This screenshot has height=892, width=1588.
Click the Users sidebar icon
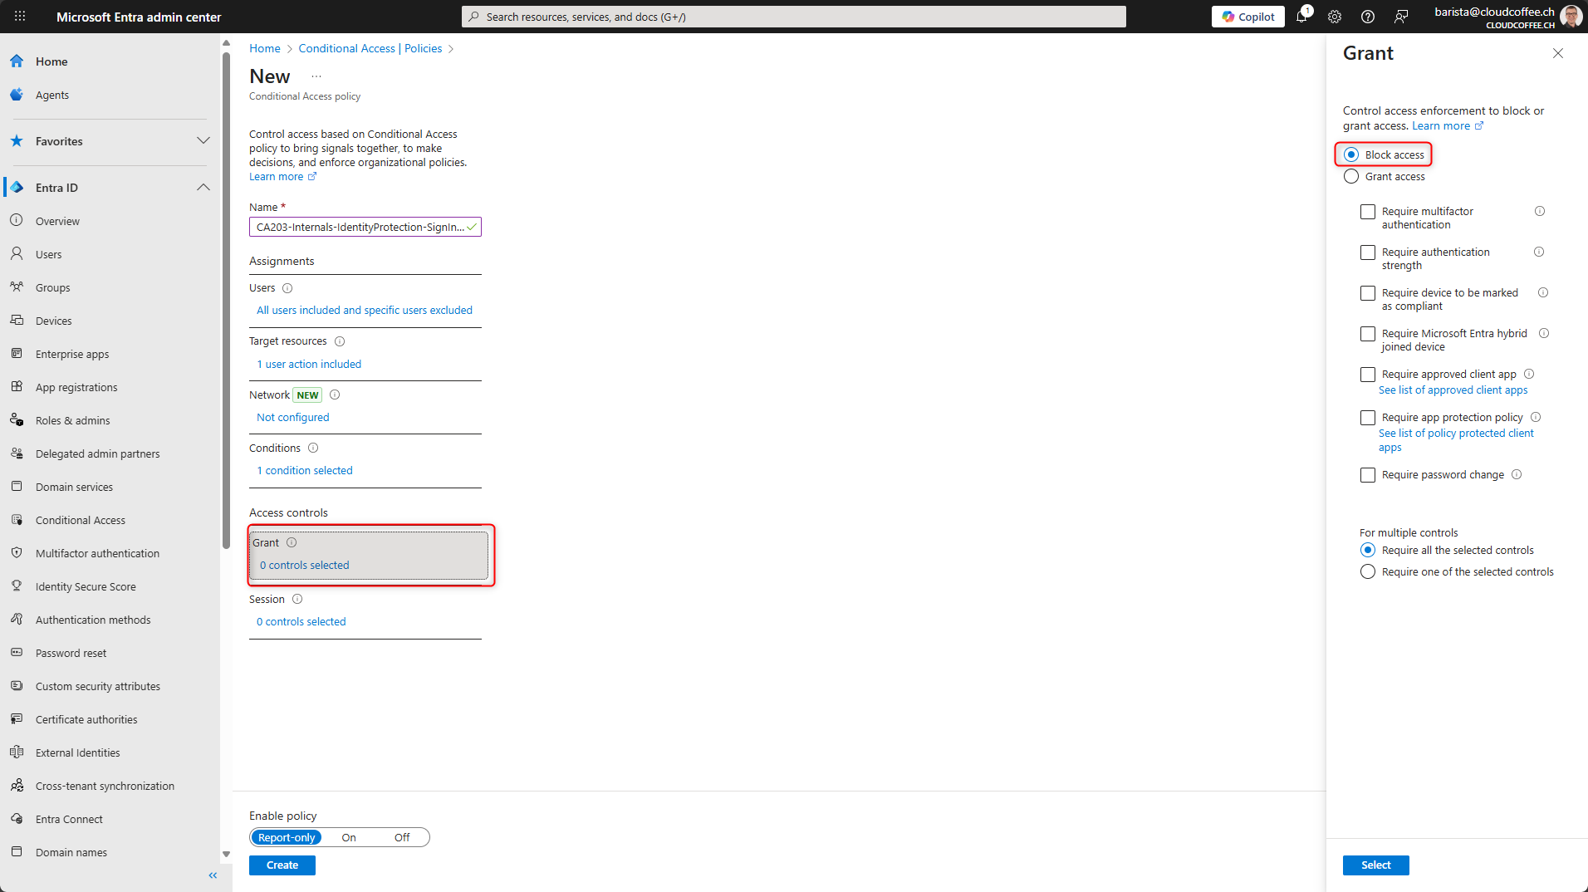coord(17,254)
